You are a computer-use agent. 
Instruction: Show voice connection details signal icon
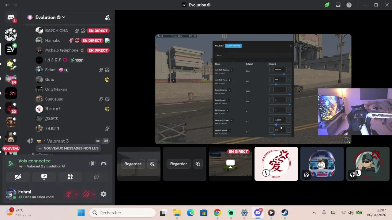coord(11,163)
